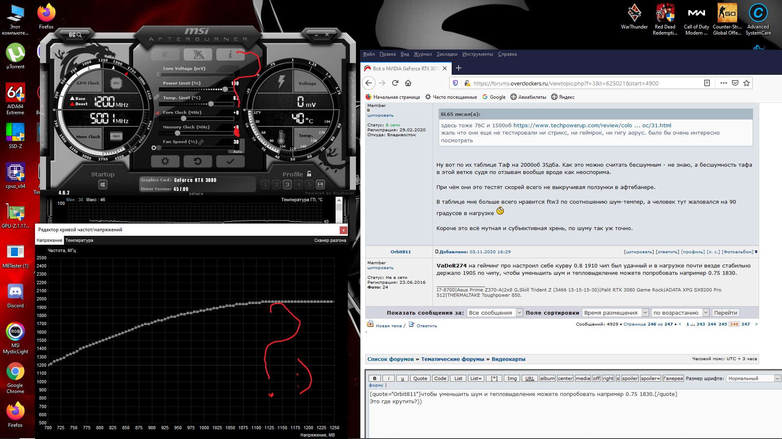Click reset to defaults button in Afterburner

click(198, 161)
